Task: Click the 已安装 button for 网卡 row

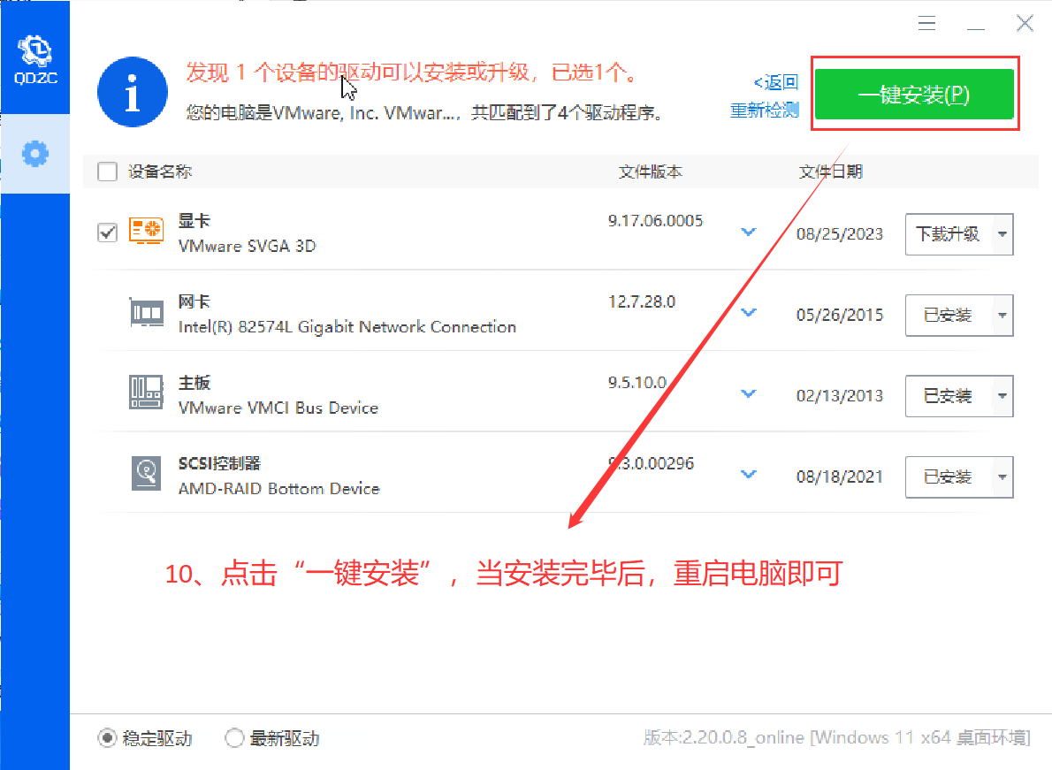Action: (x=949, y=316)
